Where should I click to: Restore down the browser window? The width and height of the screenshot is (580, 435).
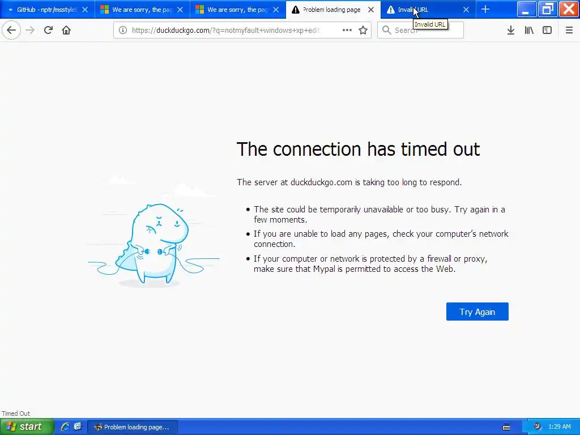[x=547, y=9]
